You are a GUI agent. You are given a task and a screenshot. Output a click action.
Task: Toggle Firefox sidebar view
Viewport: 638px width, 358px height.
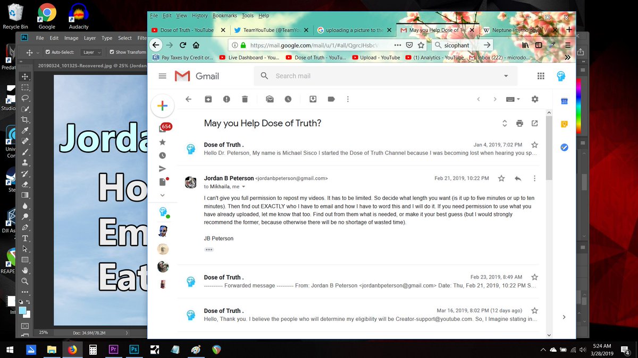pyautogui.click(x=539, y=45)
